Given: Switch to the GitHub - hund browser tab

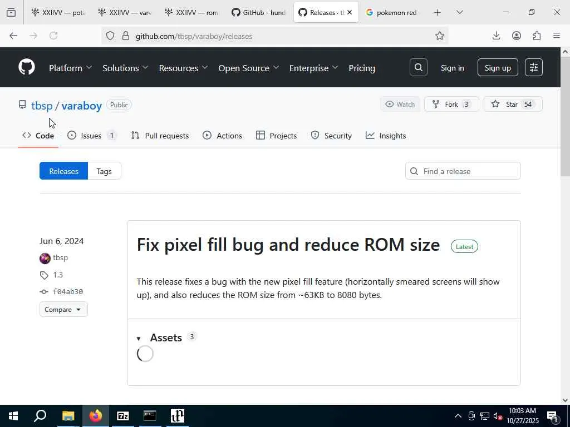Looking at the screenshot, I should pyautogui.click(x=258, y=12).
